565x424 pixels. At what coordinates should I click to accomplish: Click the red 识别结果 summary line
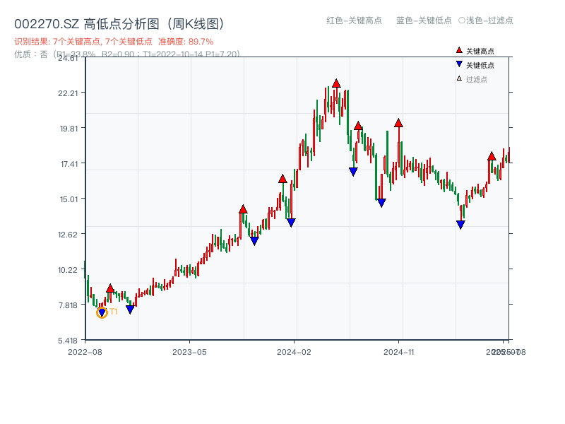click(x=114, y=42)
